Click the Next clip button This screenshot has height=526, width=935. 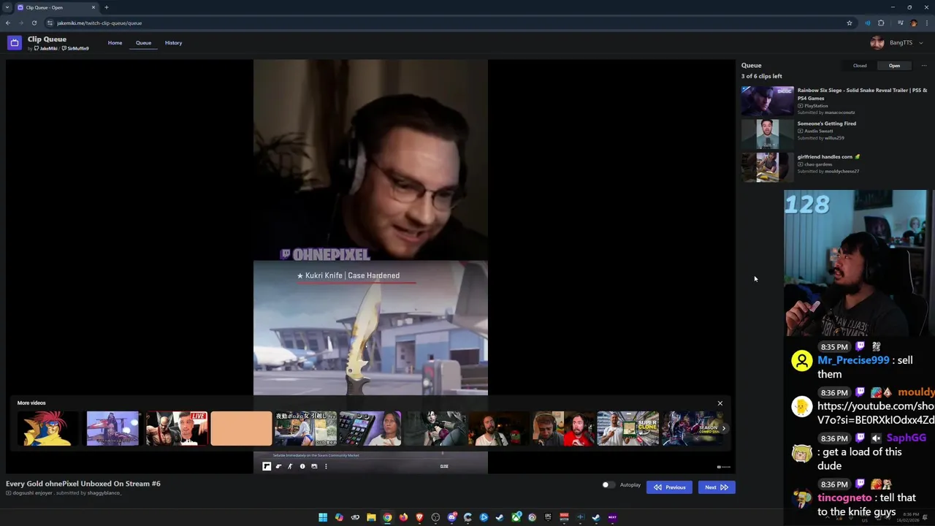716,487
